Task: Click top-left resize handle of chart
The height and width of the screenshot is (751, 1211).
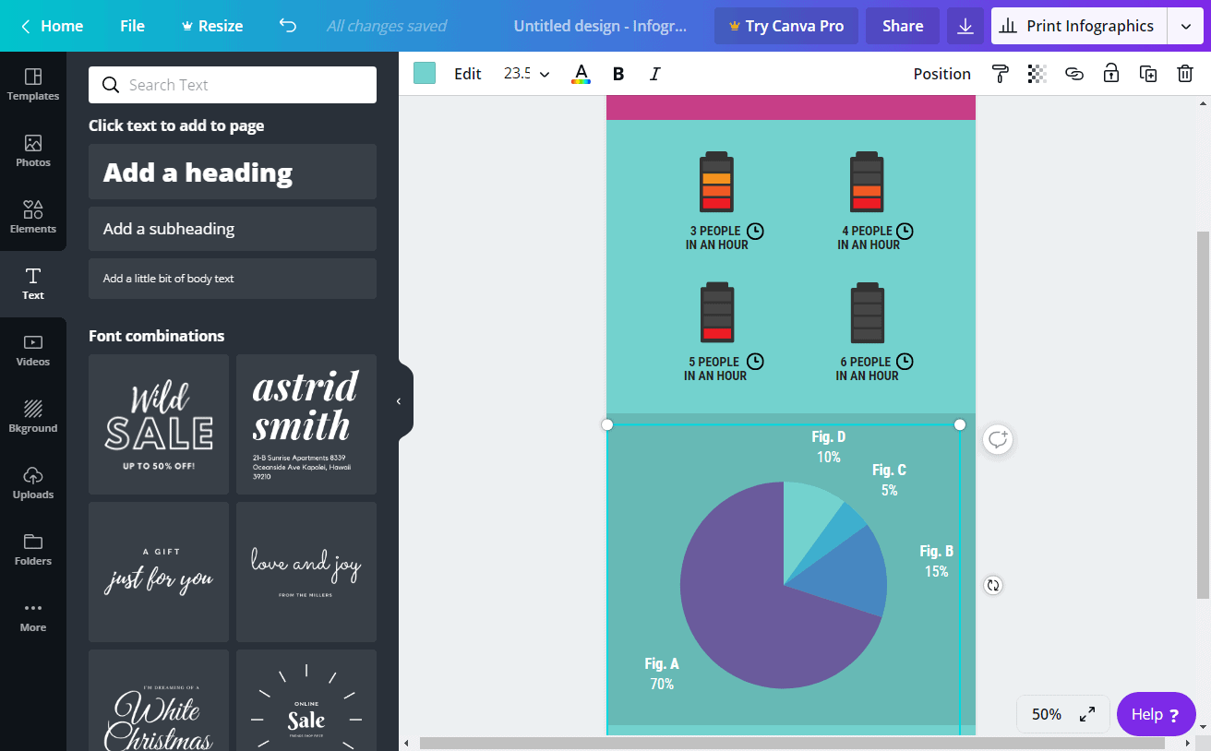Action: tap(607, 424)
